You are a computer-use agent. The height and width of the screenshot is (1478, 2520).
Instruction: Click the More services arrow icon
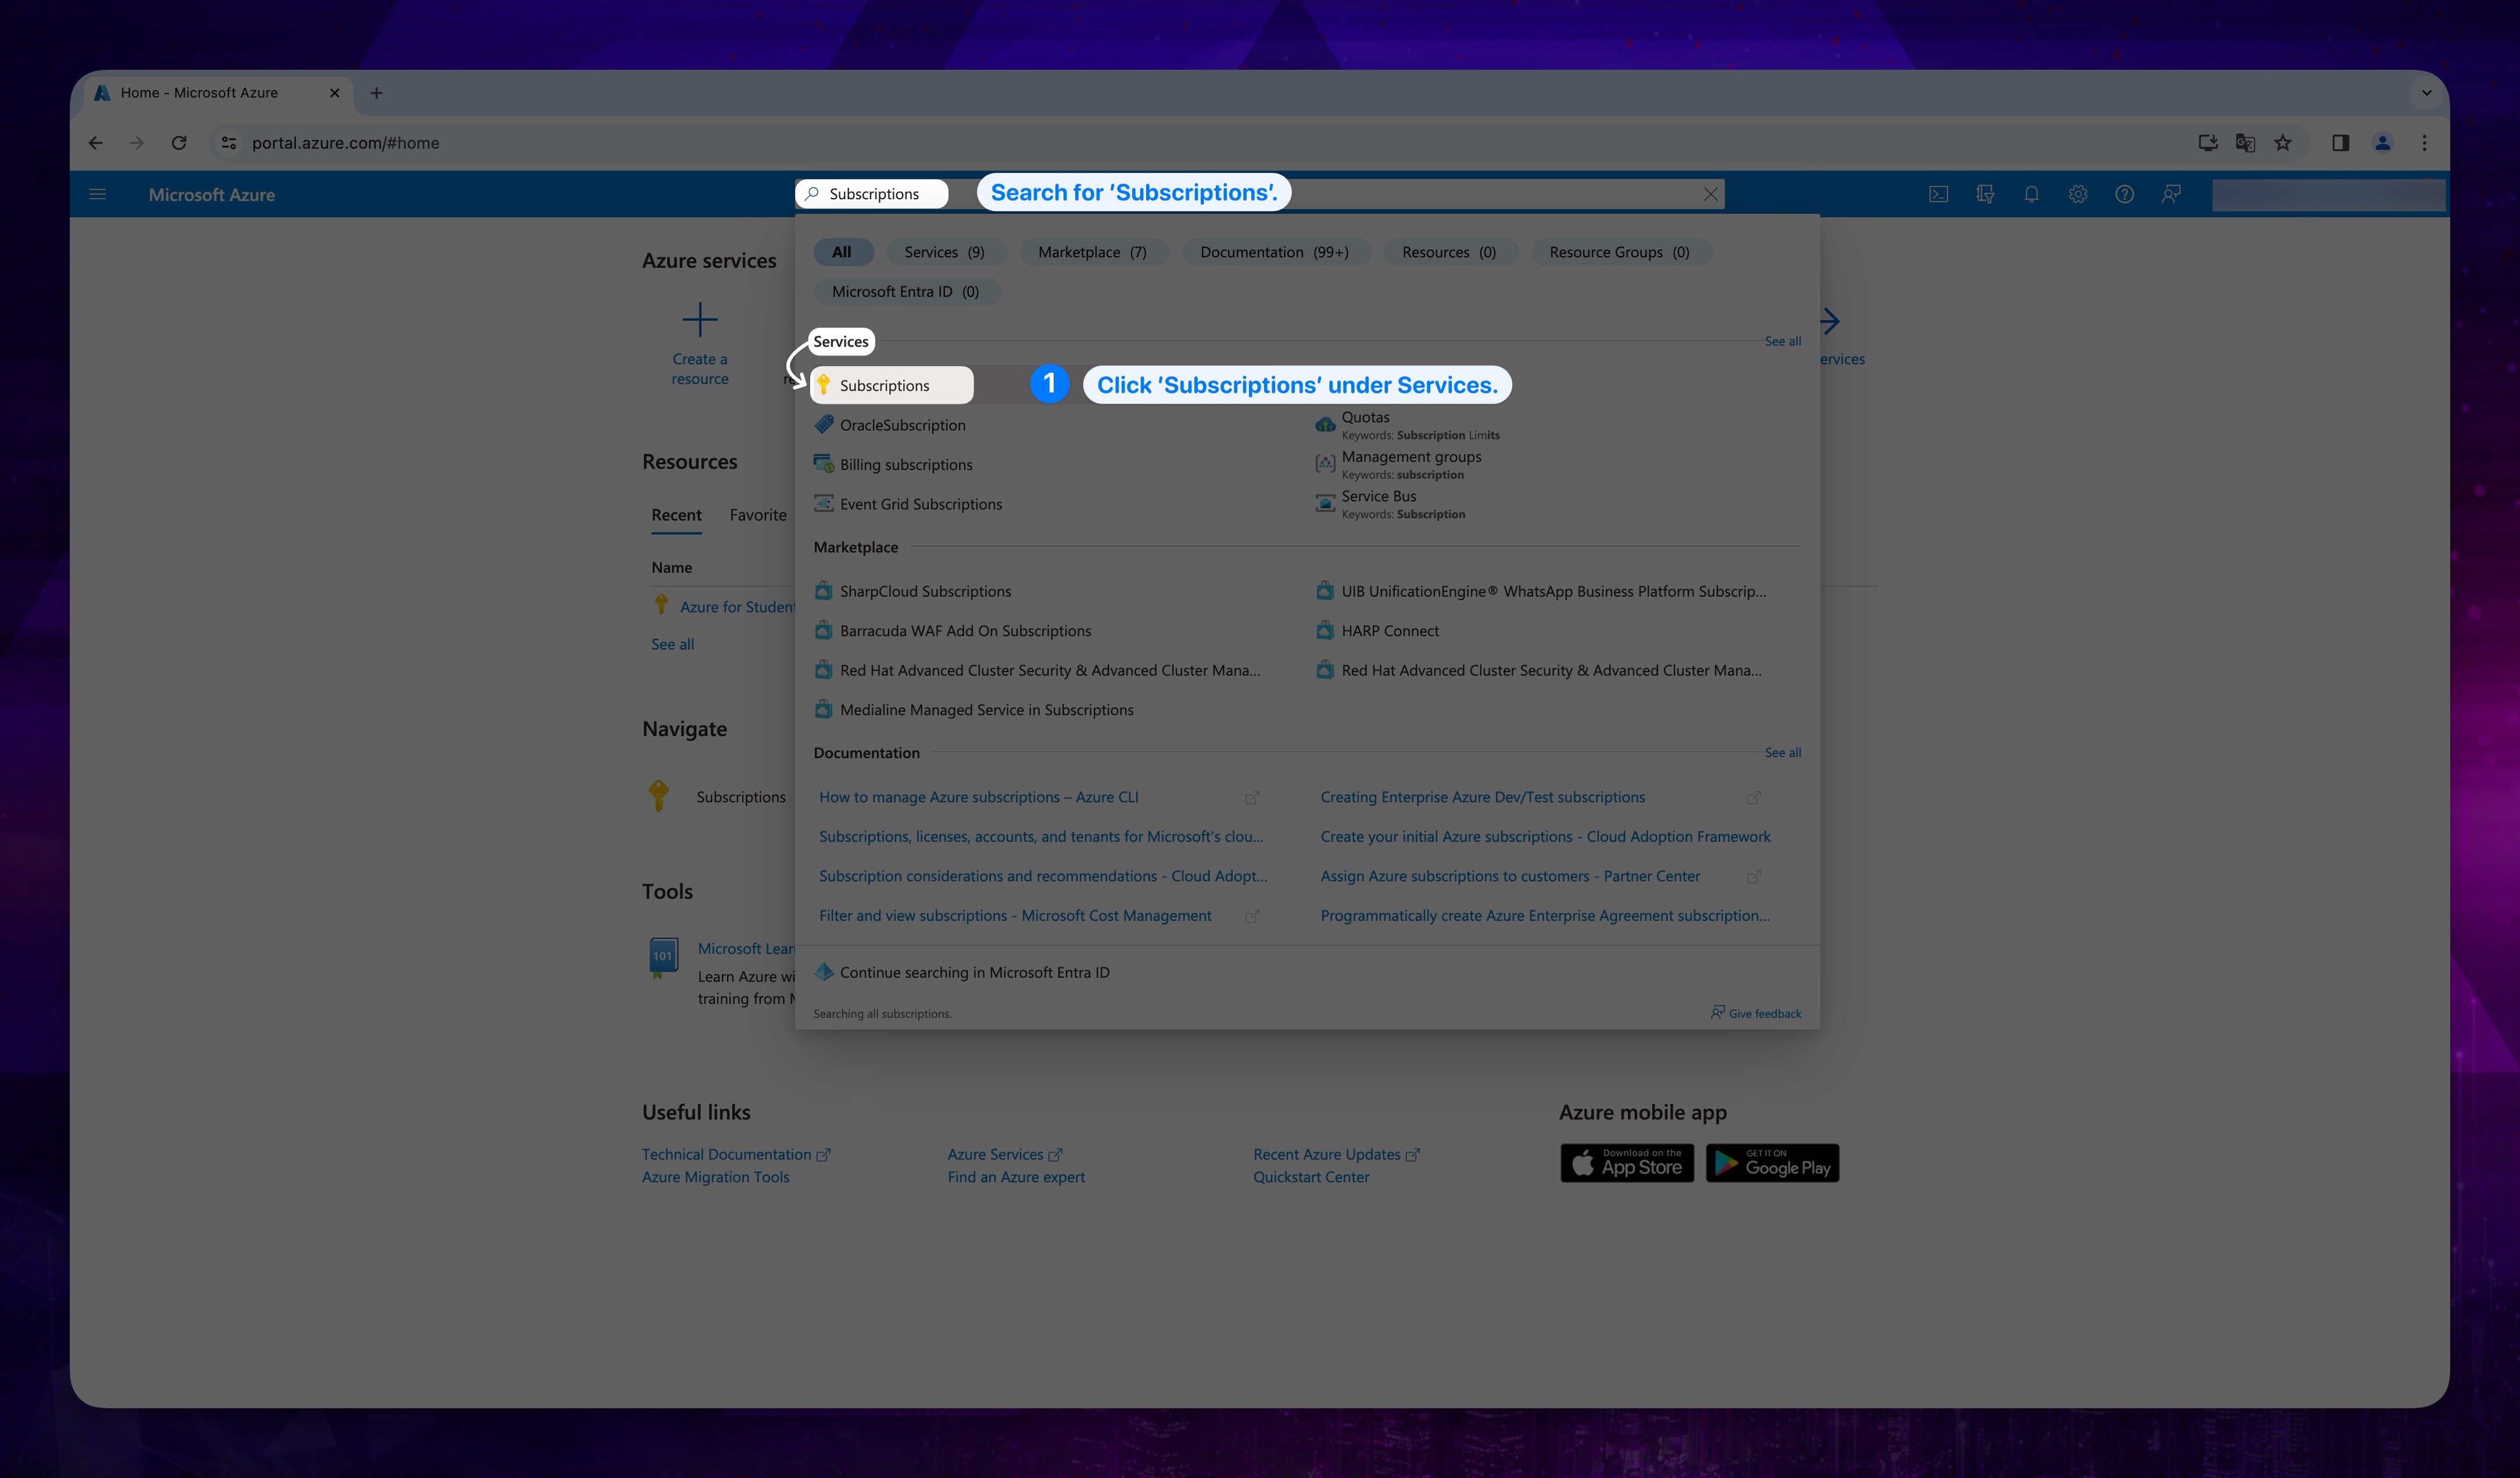tap(1829, 321)
